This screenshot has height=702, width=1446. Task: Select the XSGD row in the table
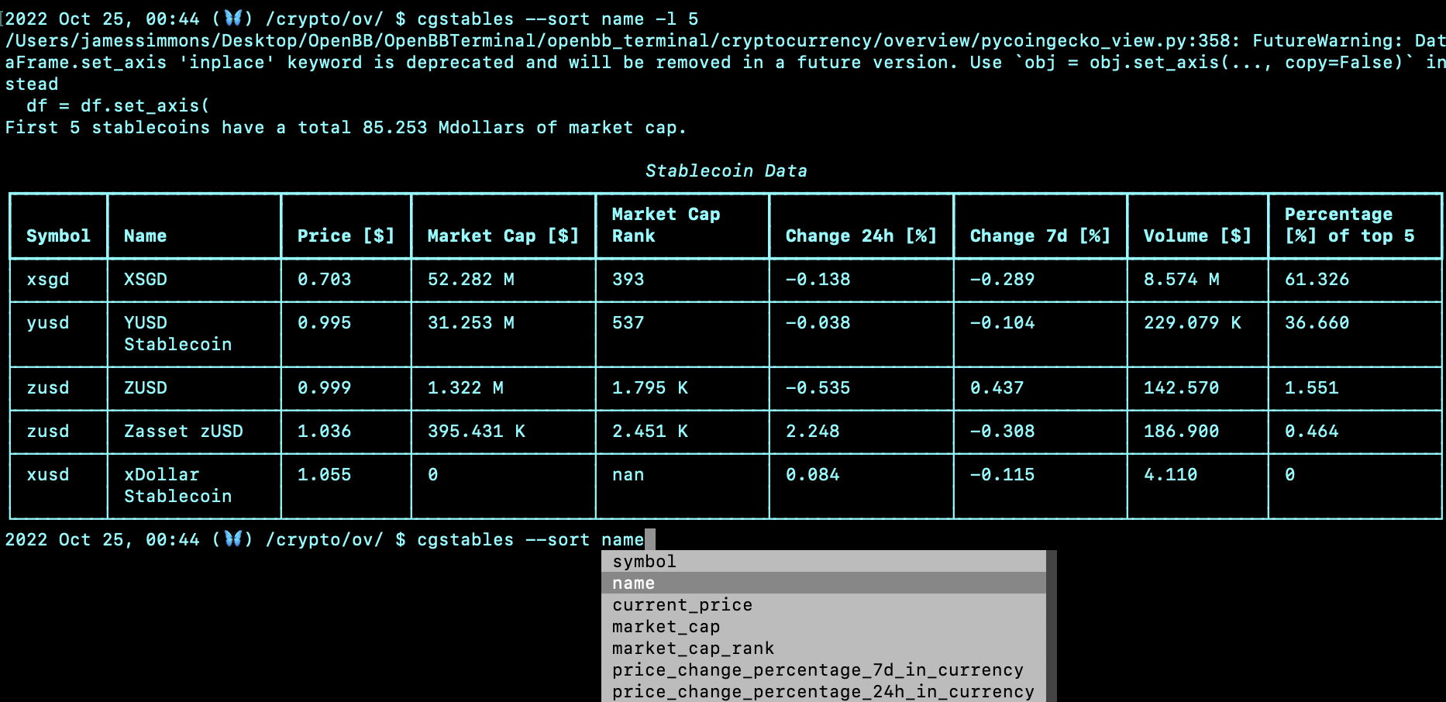(x=146, y=280)
